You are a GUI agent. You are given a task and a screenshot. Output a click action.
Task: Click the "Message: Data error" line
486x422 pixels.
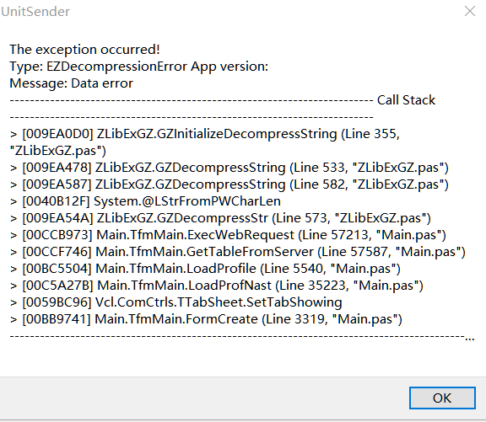(x=71, y=83)
